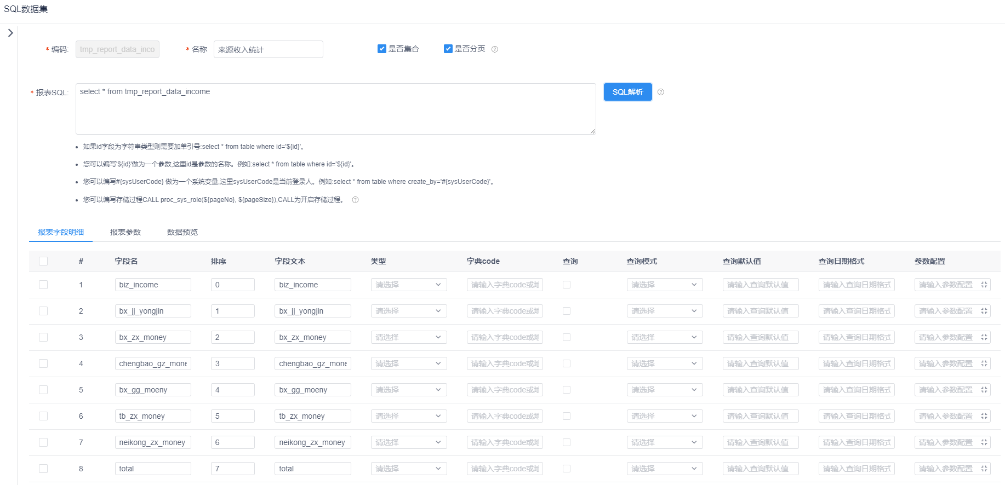Open 类型 dropdown for neikong_zx_money row
The width and height of the screenshot is (1005, 485).
coord(409,442)
